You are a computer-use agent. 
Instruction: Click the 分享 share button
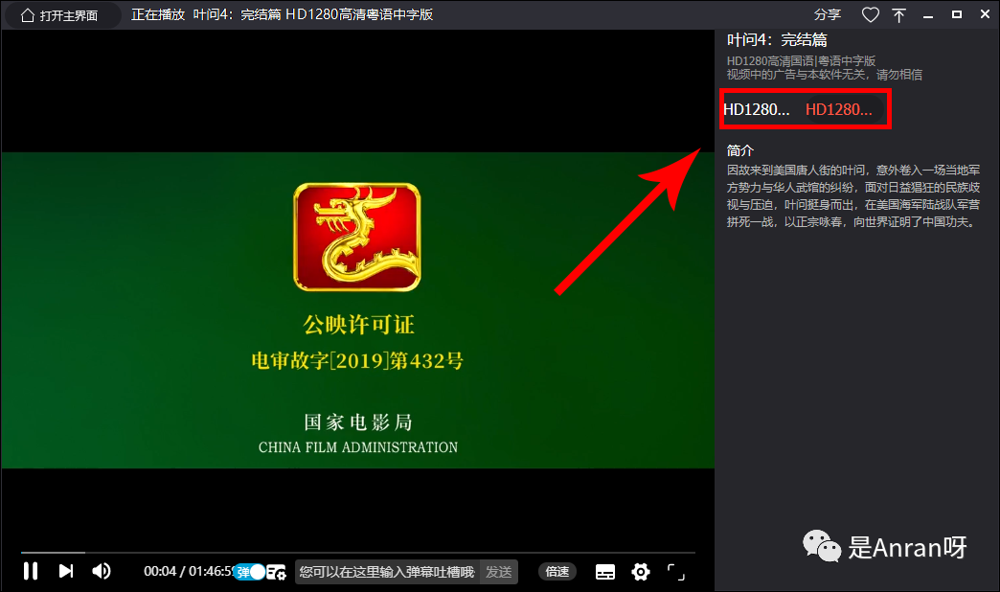coord(828,14)
